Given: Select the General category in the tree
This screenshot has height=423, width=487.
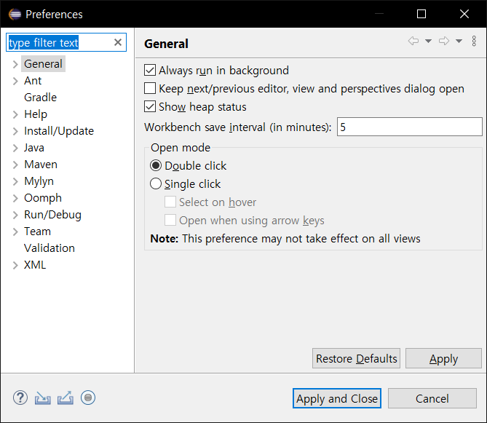Looking at the screenshot, I should [43, 64].
